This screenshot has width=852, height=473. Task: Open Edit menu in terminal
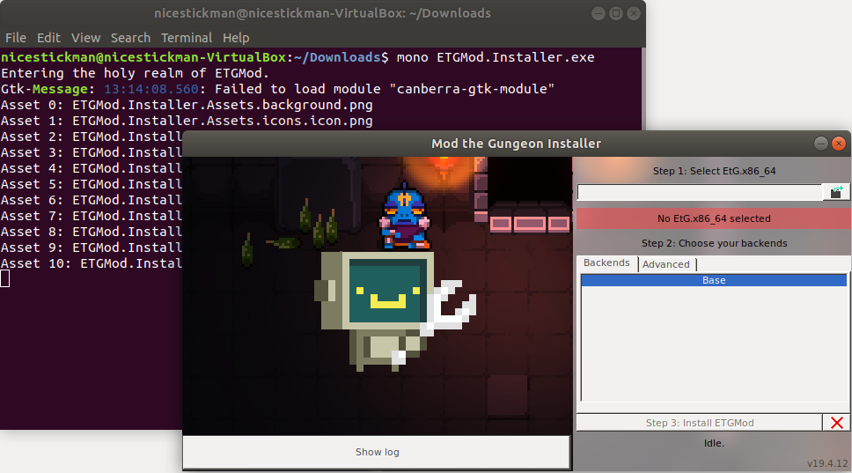point(48,38)
